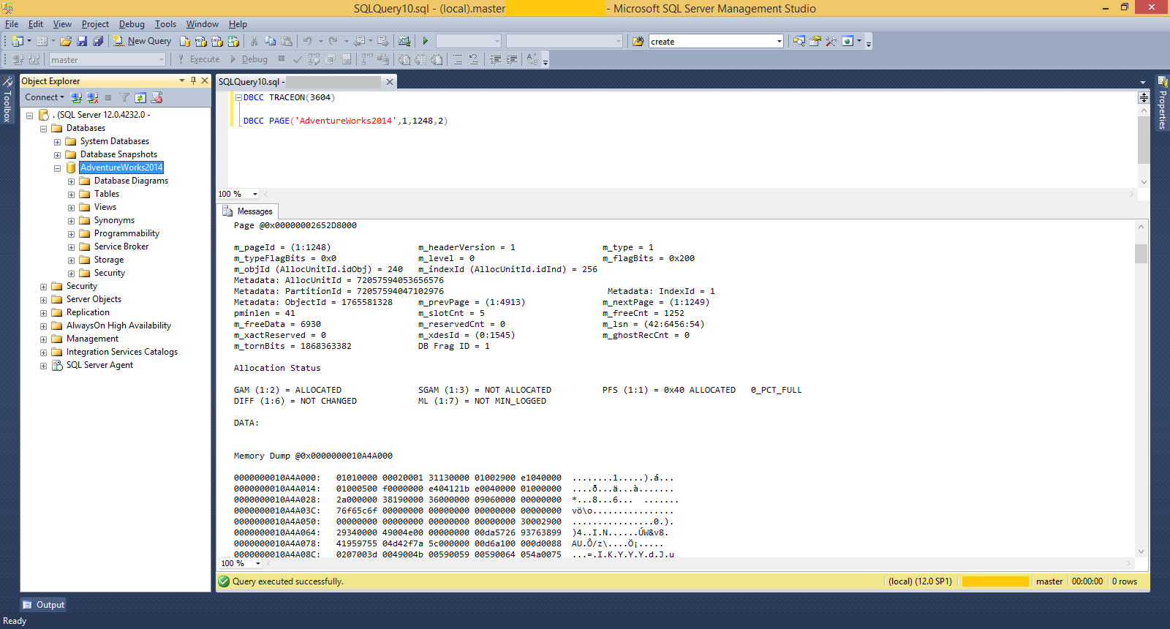Close the SQLQuery10.sql tab

click(390, 82)
